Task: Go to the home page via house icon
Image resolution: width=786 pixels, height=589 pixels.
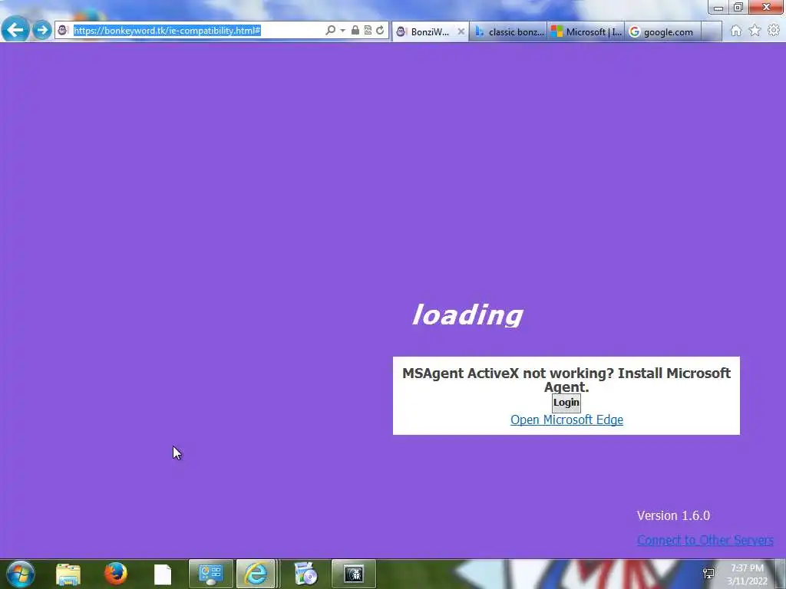Action: [736, 31]
